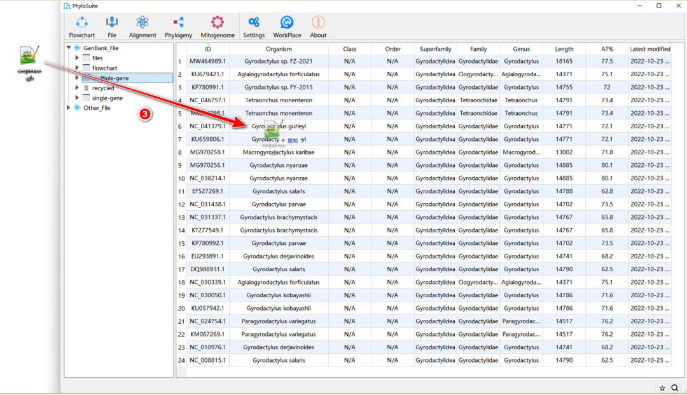Select ID cell KU057942.1

207,309
